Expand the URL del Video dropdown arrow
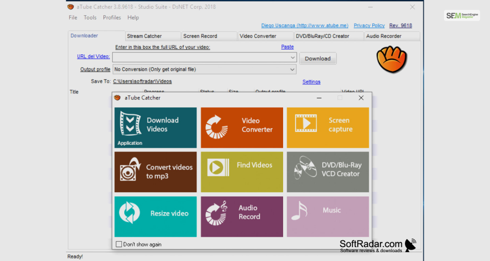Image resolution: width=490 pixels, height=261 pixels. 292,57
